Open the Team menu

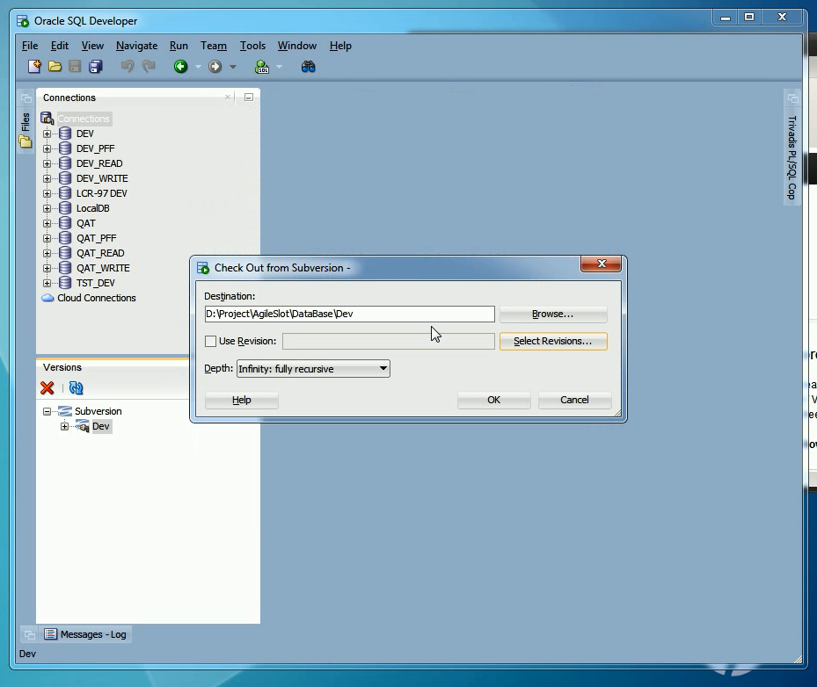point(214,46)
